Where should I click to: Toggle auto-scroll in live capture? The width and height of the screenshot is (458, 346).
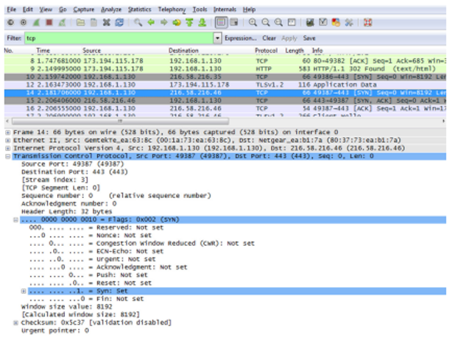pos(233,23)
